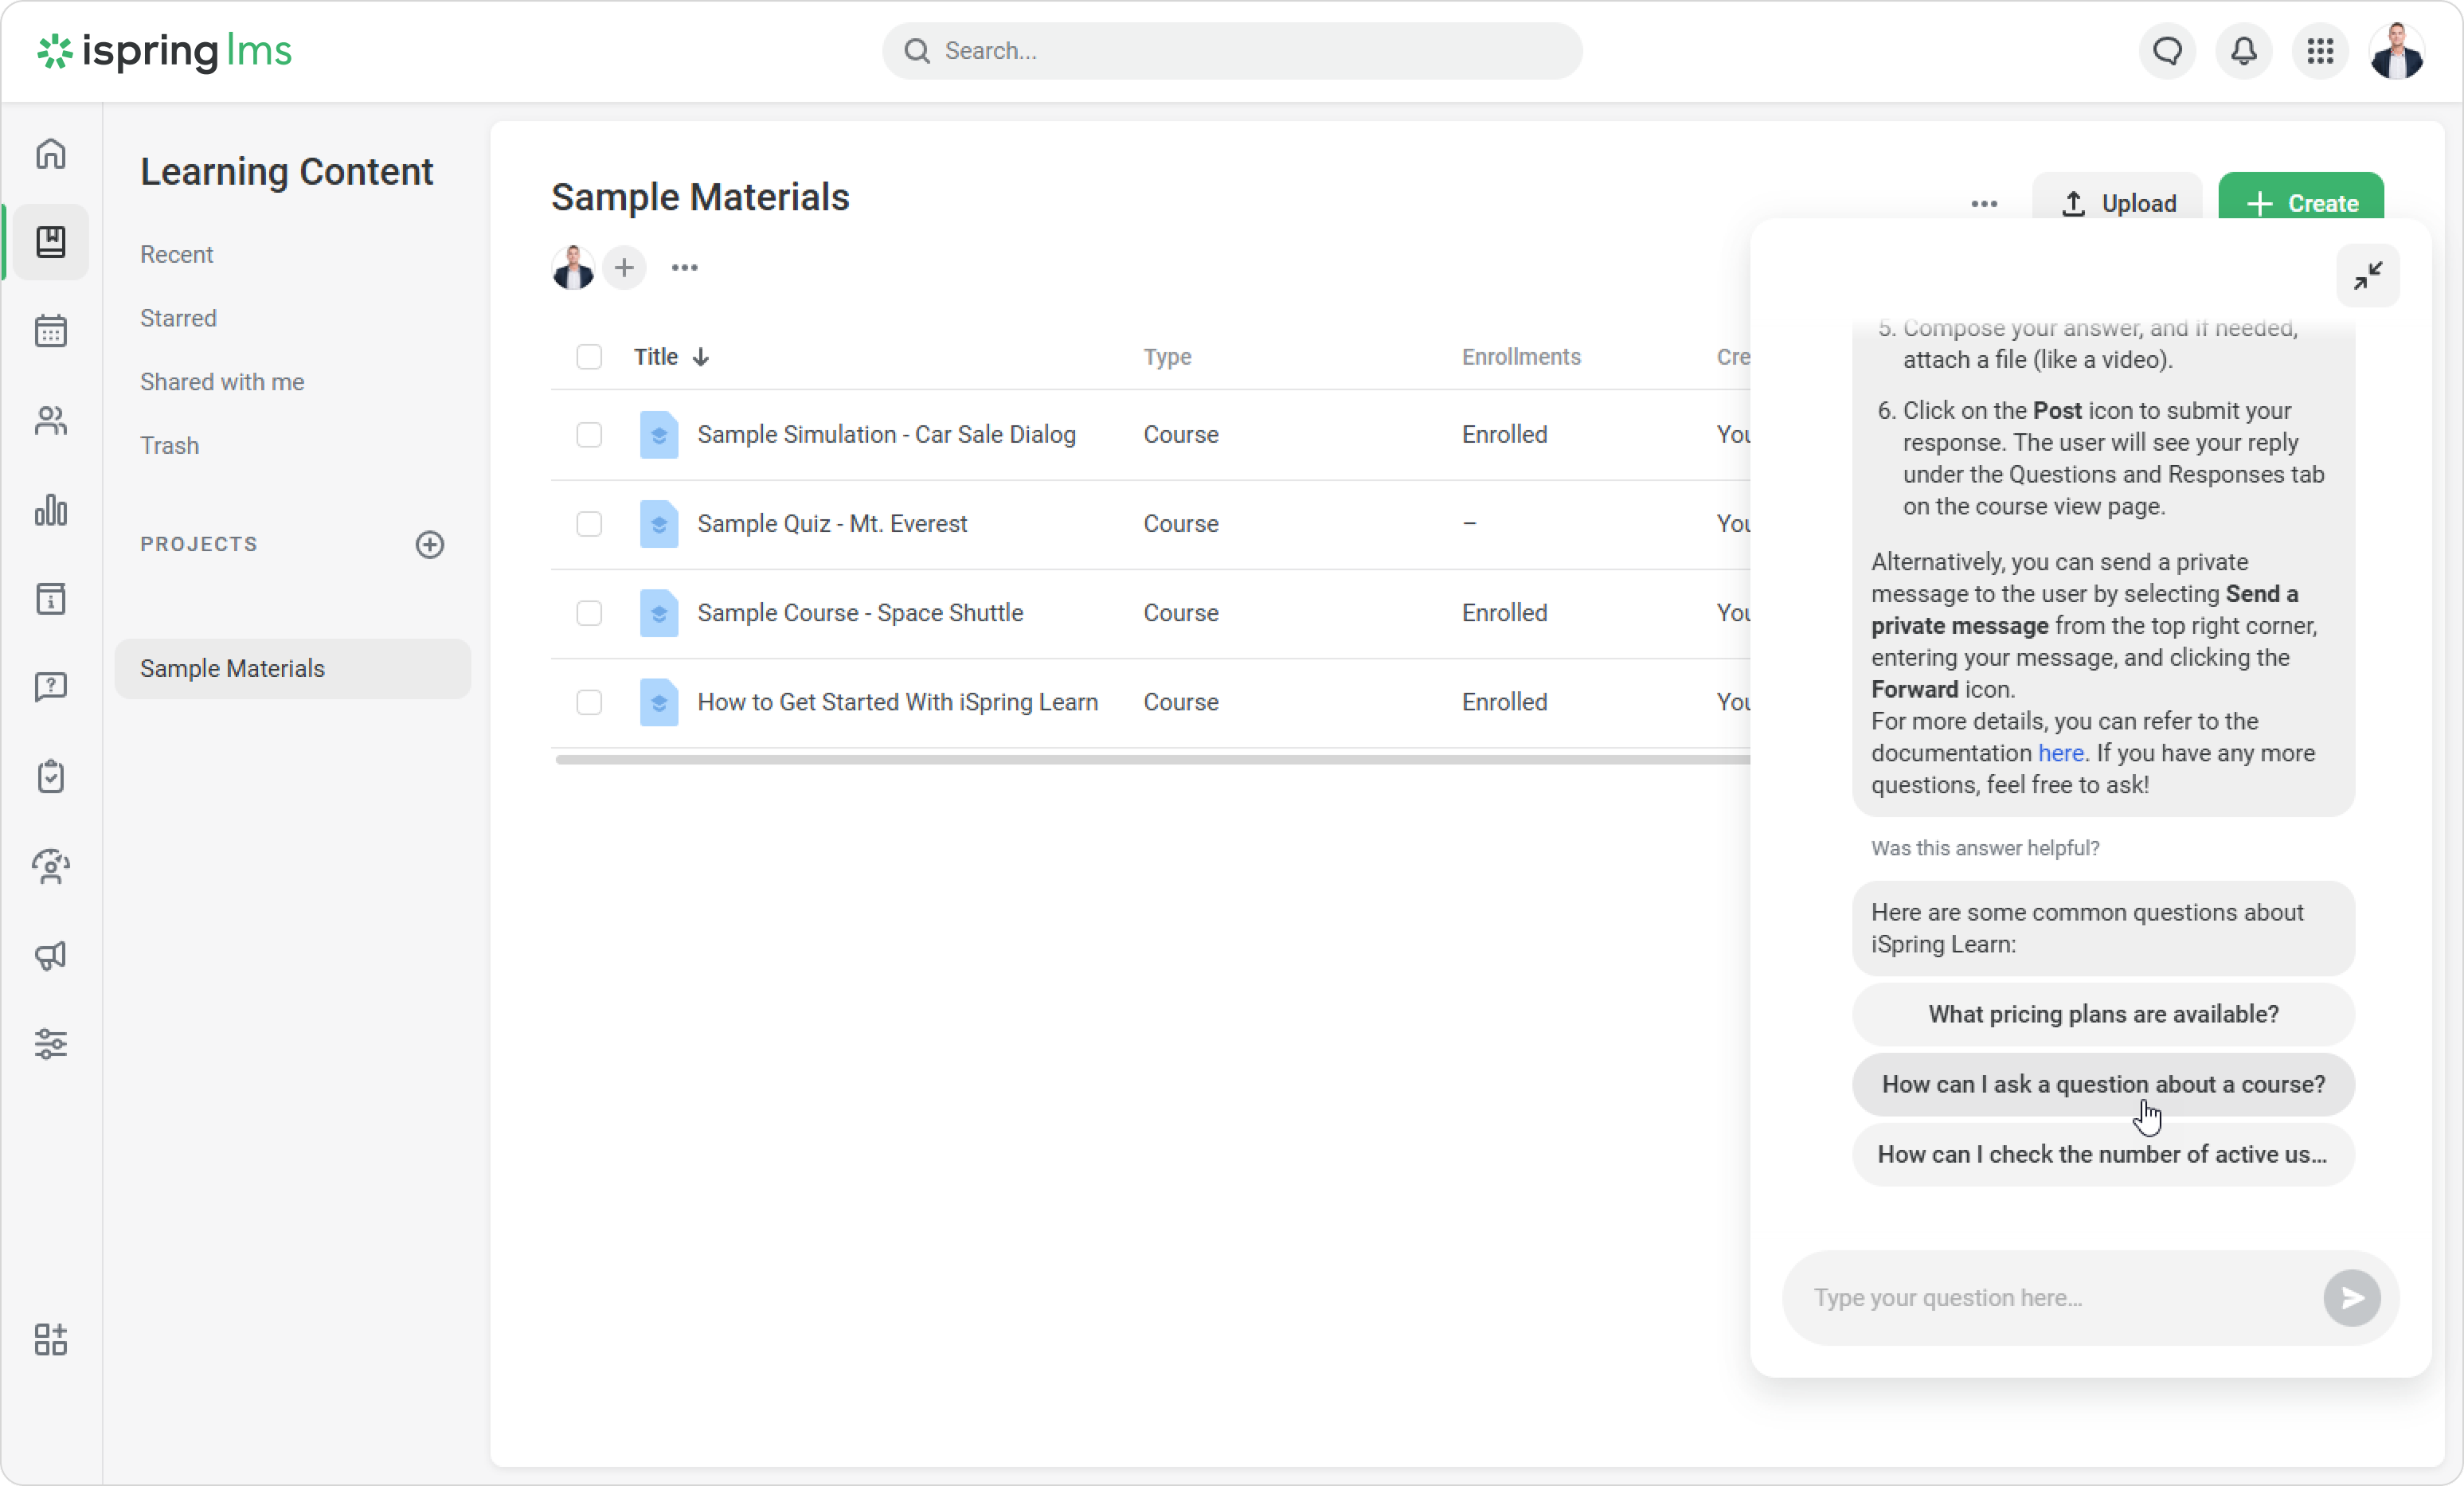Open the Home icon in sidebar
2464x1486 pixels.
coord(51,154)
